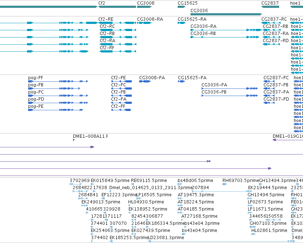Select the Cf2-RB transcript label

point(107,34)
